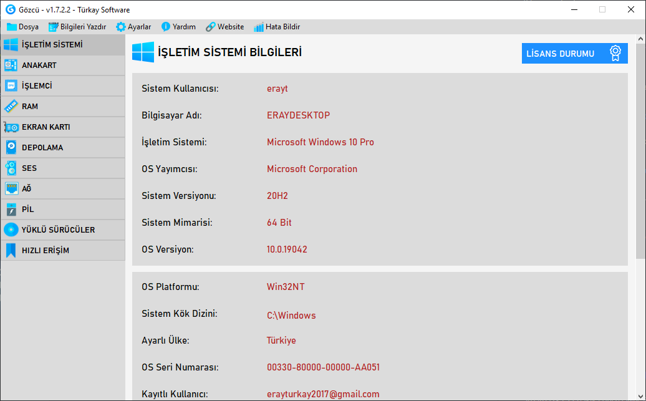The height and width of the screenshot is (401, 646).
Task: Show the AĞ section
Action: pyautogui.click(x=62, y=189)
